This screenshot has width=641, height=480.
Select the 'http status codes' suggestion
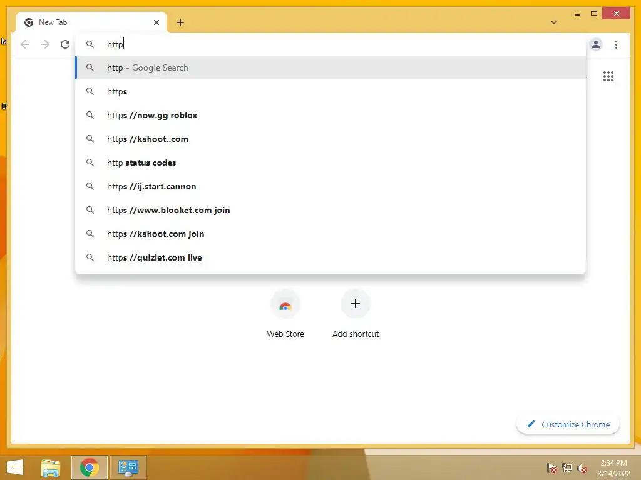[x=331, y=162]
